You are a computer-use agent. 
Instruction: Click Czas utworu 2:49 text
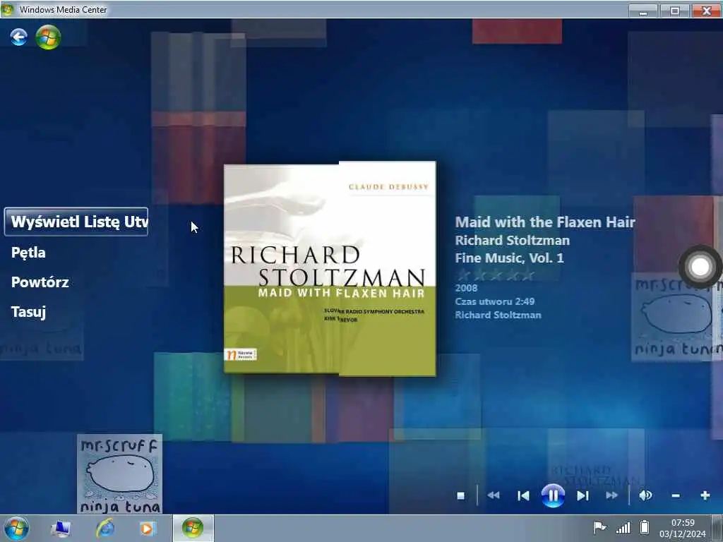[495, 301]
